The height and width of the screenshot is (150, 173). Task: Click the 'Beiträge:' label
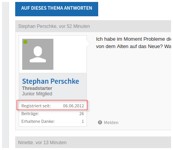coord(30,114)
